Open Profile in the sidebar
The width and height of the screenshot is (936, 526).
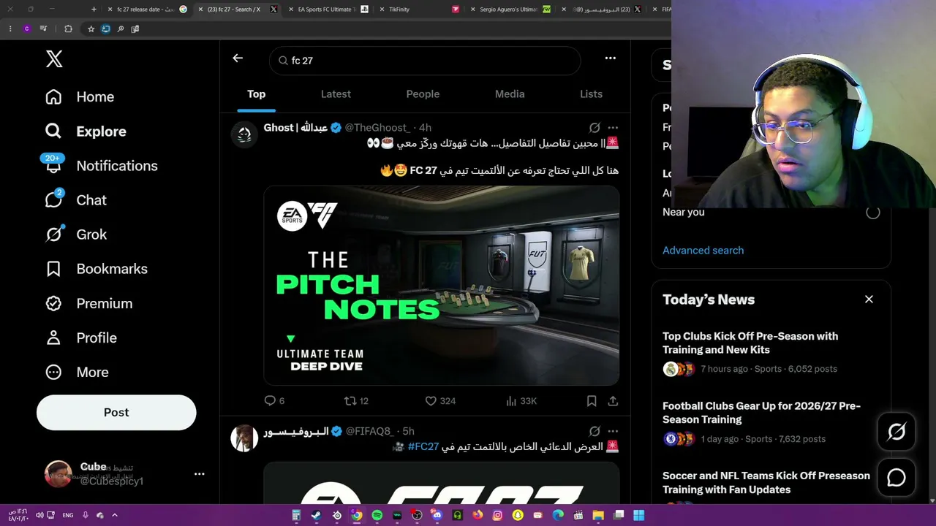coord(81,338)
